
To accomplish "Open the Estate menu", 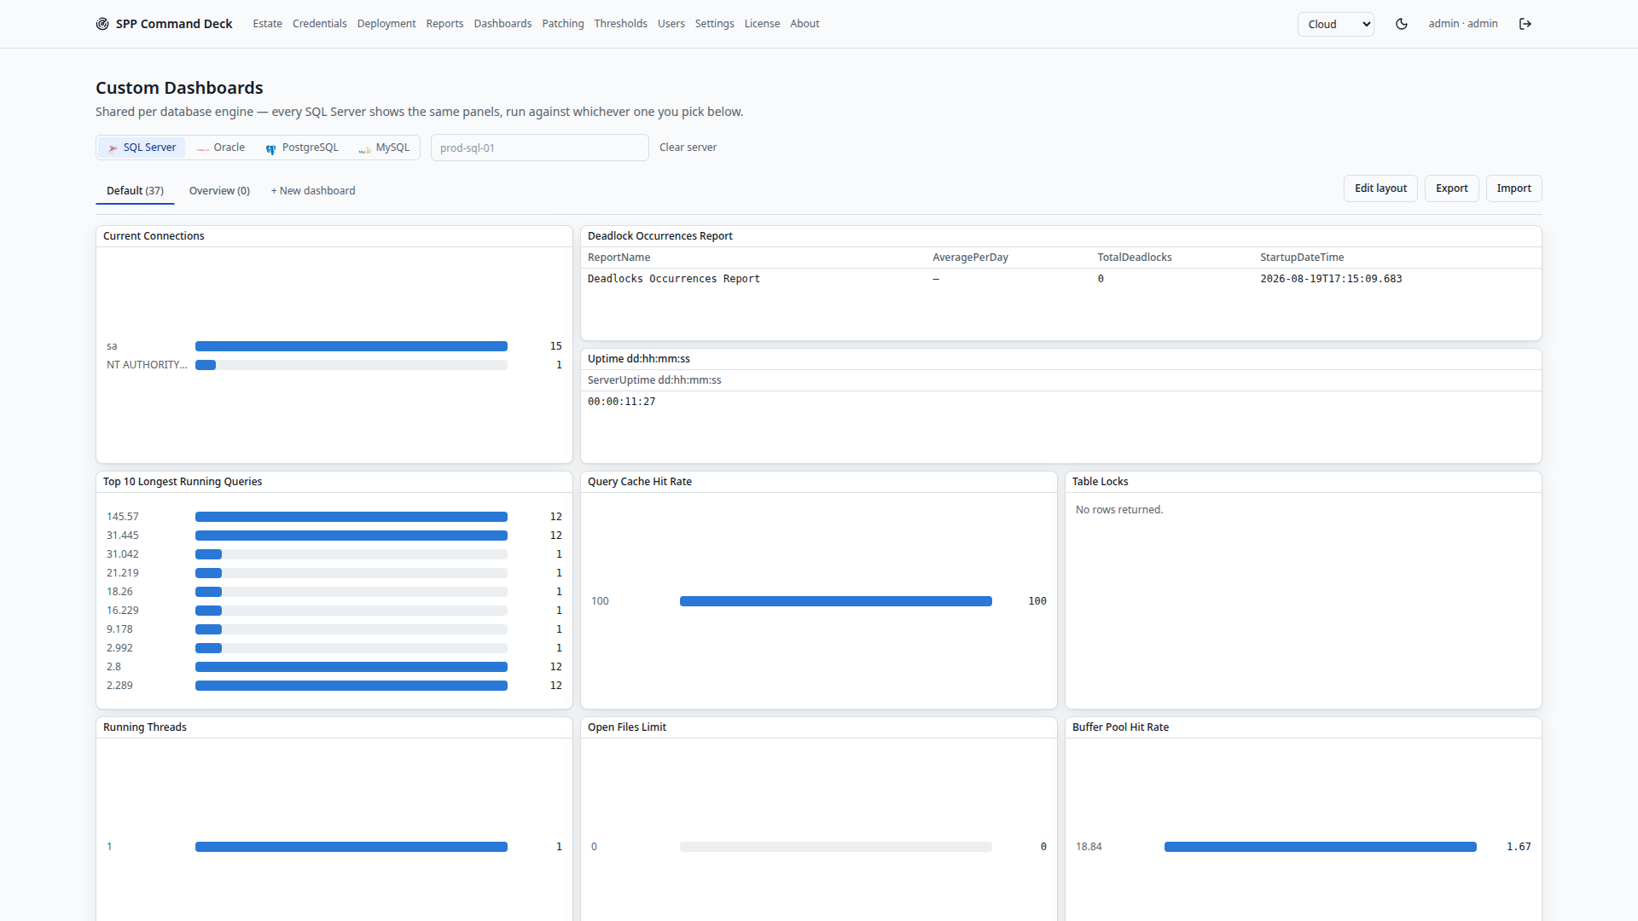I will [x=267, y=24].
